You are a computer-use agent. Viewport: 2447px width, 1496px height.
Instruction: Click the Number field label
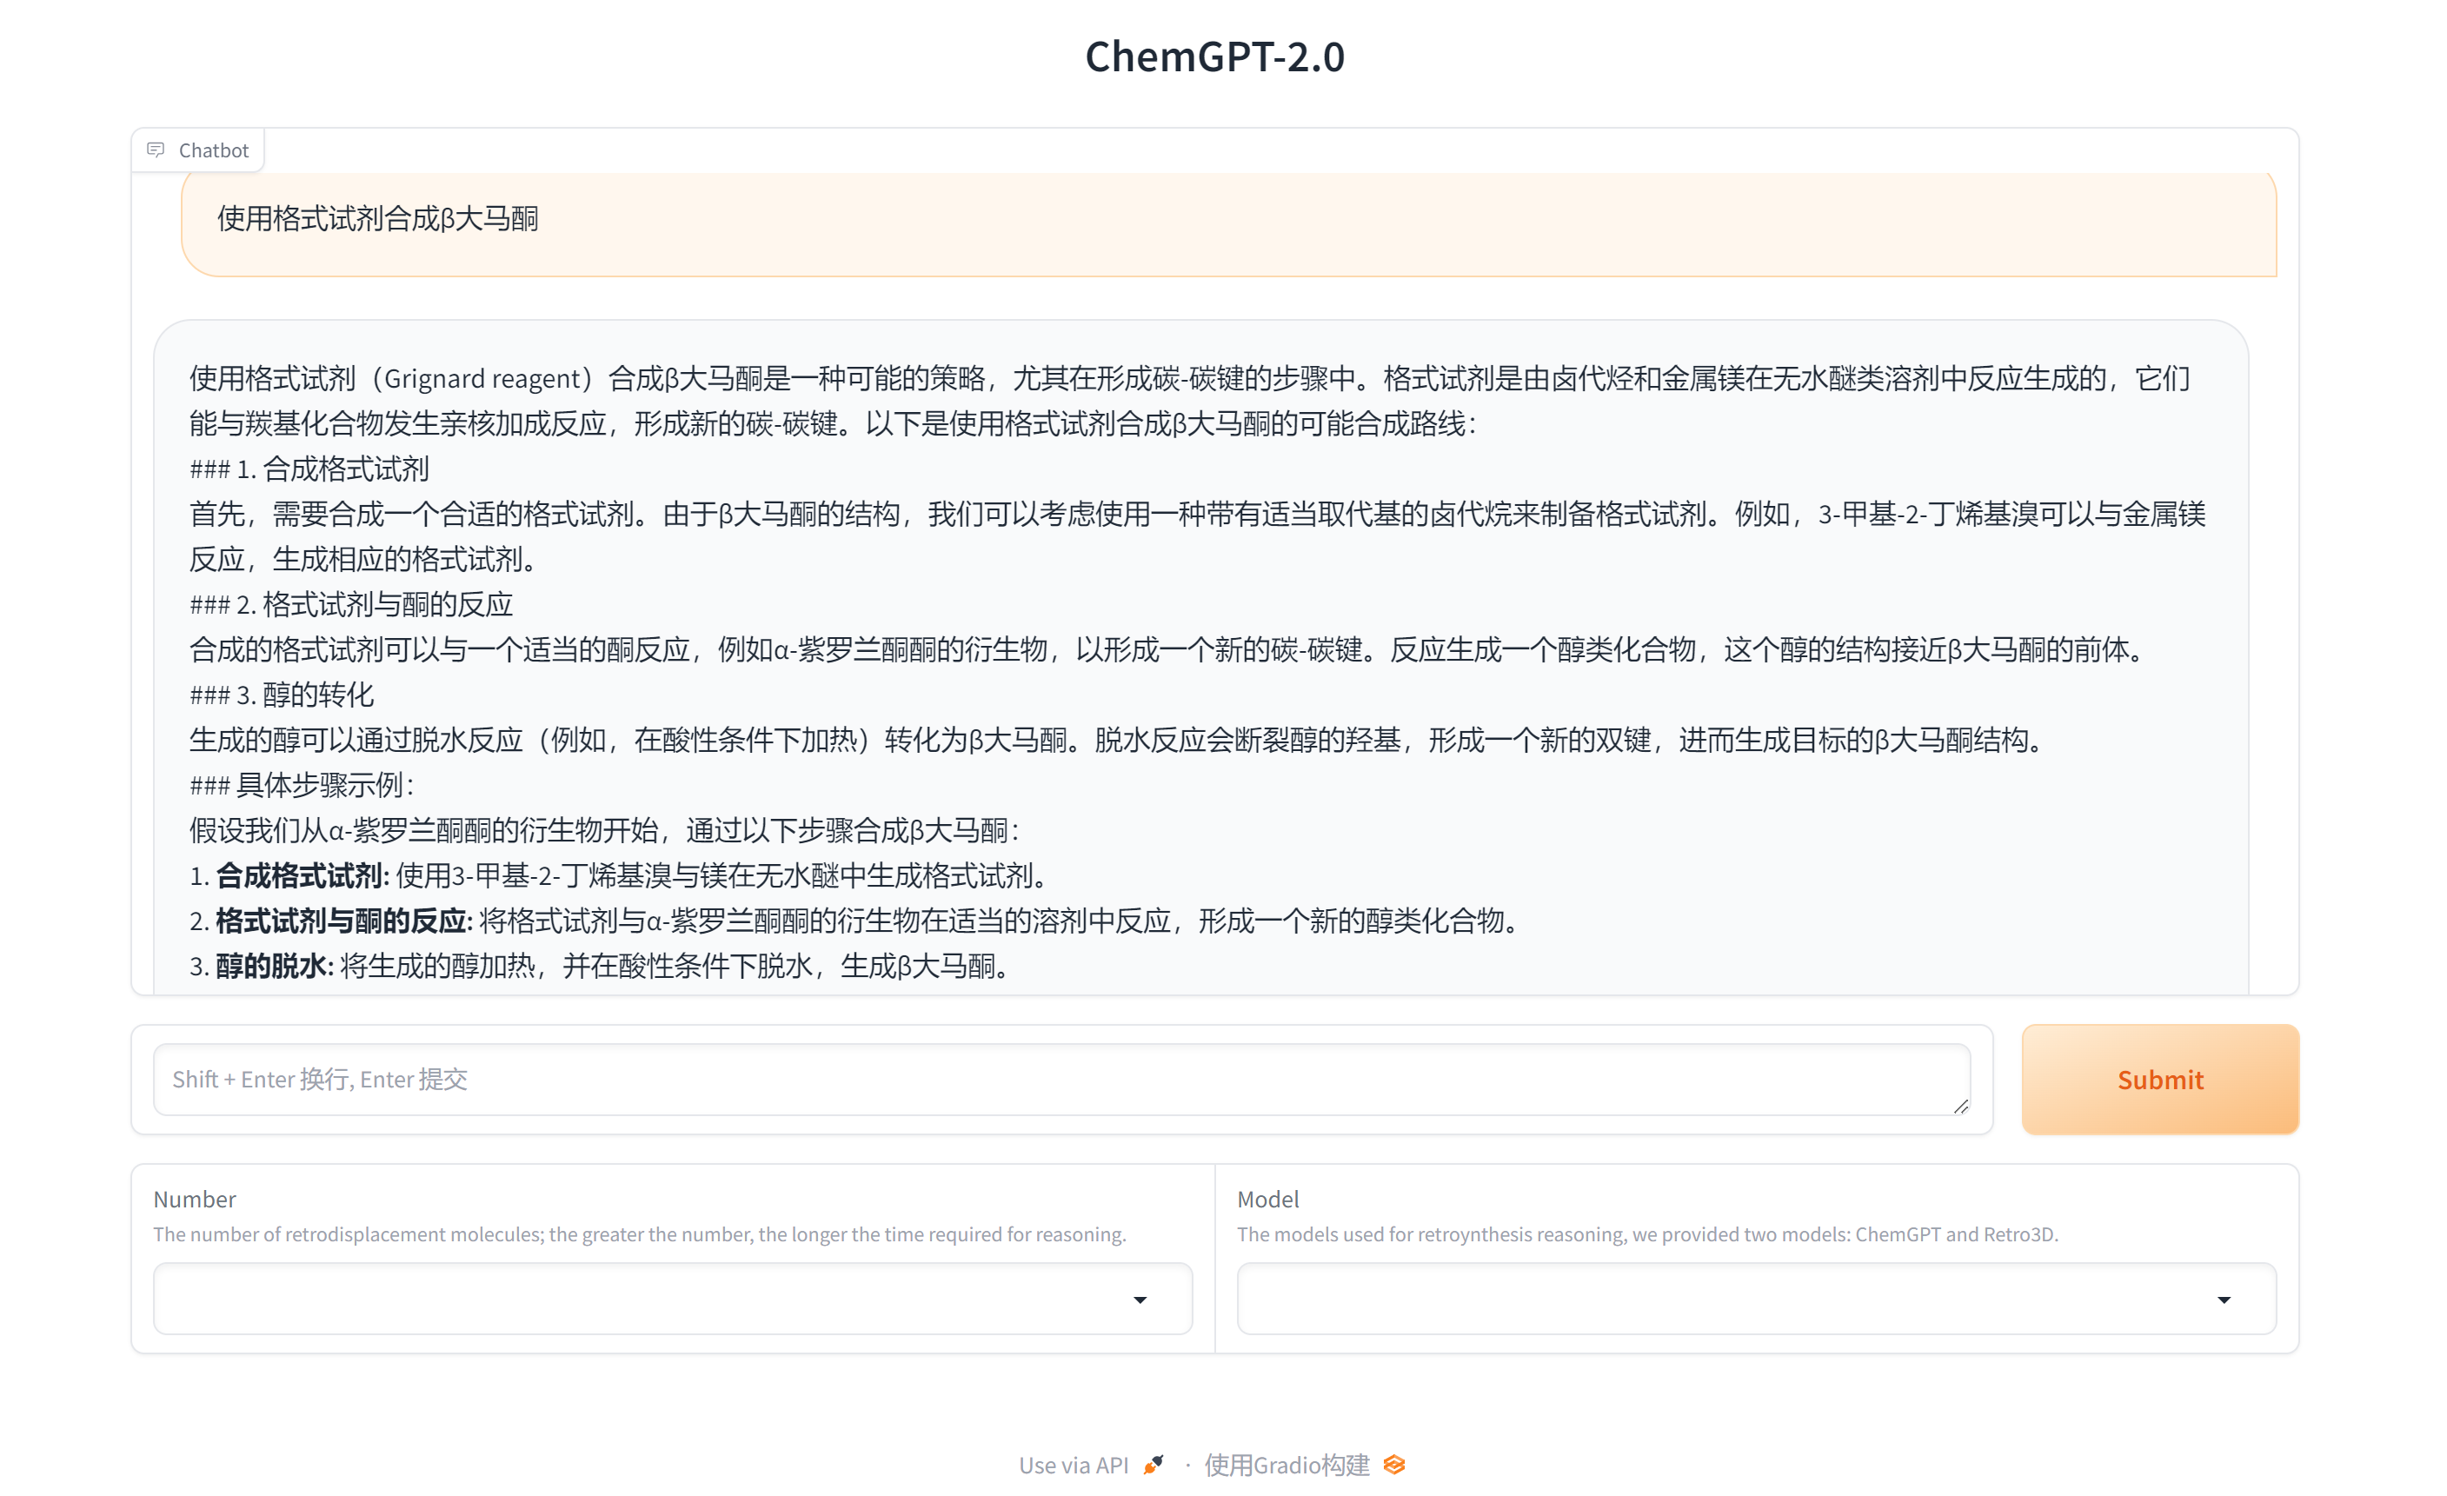(x=195, y=1199)
